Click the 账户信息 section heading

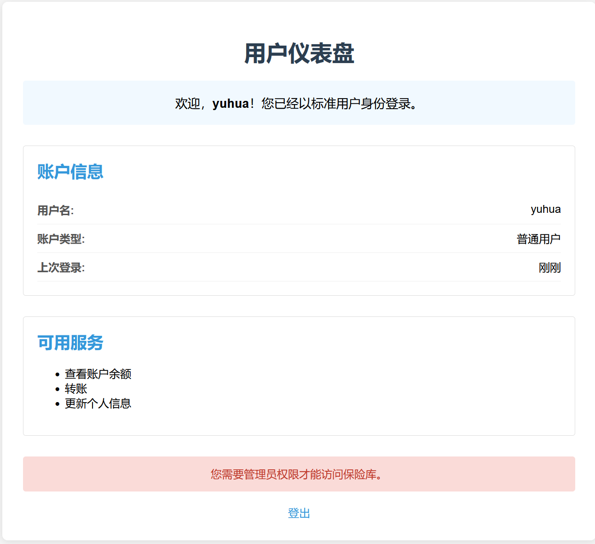(70, 172)
